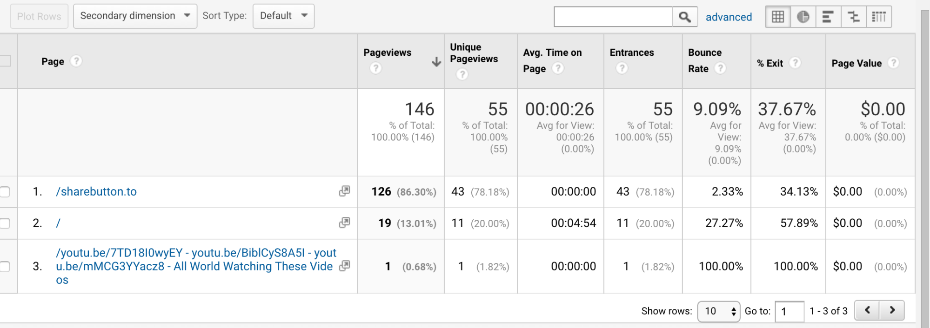This screenshot has width=930, height=328.
Task: Open /sharebutton.to page in new window icon
Action: [344, 191]
